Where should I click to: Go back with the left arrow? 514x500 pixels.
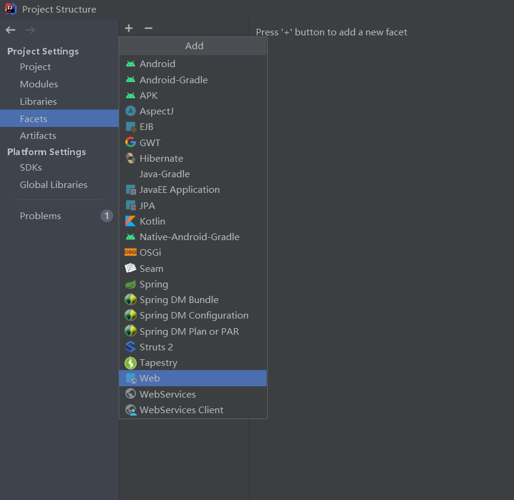[11, 30]
